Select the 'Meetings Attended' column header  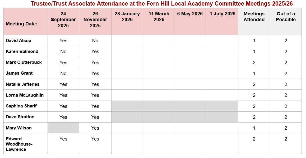(254, 17)
